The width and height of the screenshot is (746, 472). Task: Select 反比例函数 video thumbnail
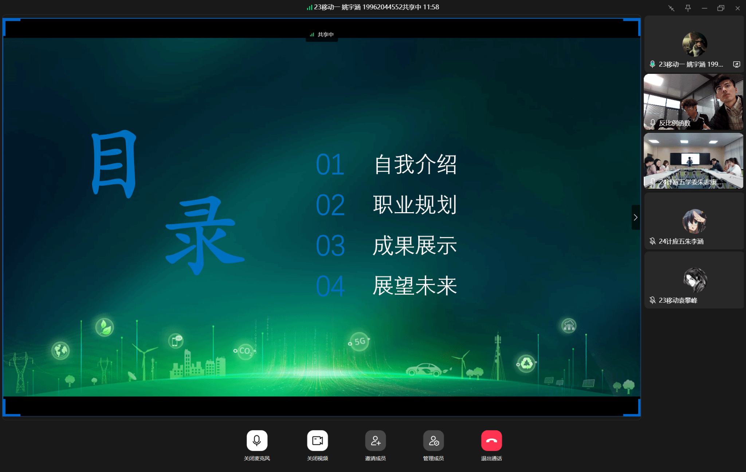pos(693,102)
